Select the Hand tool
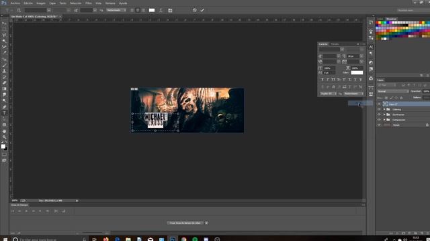430x241 pixels. 4,131
